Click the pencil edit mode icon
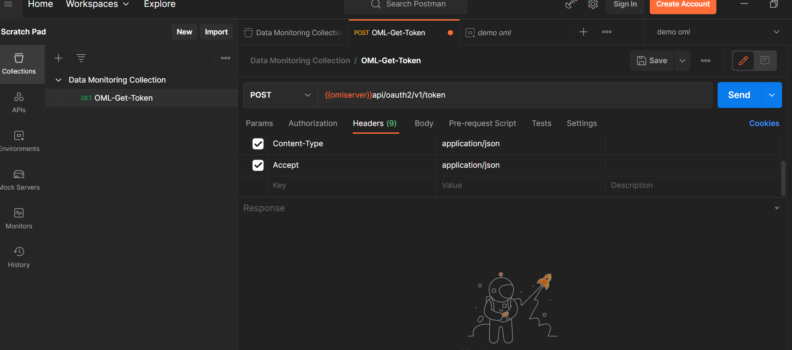This screenshot has height=350, width=792. tap(743, 61)
